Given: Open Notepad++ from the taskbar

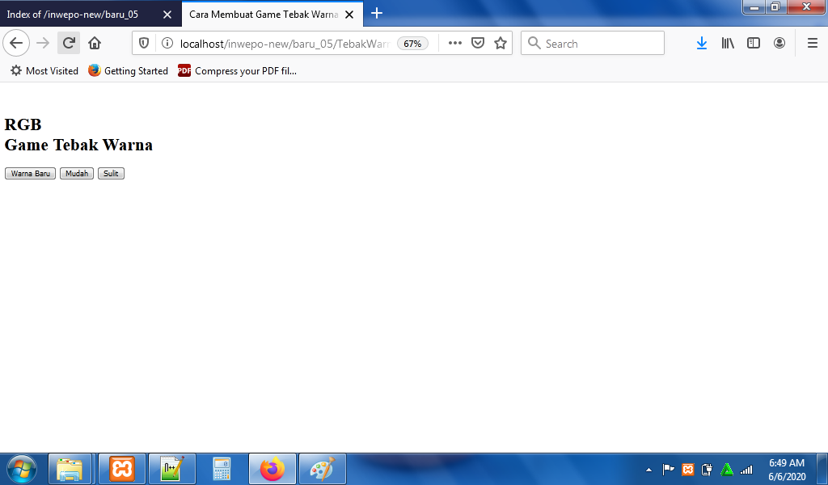Looking at the screenshot, I should click(172, 469).
